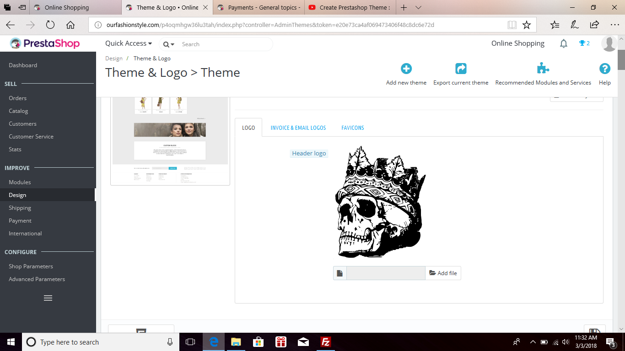
Task: Open File Explorer from the taskbar
Action: click(236, 342)
